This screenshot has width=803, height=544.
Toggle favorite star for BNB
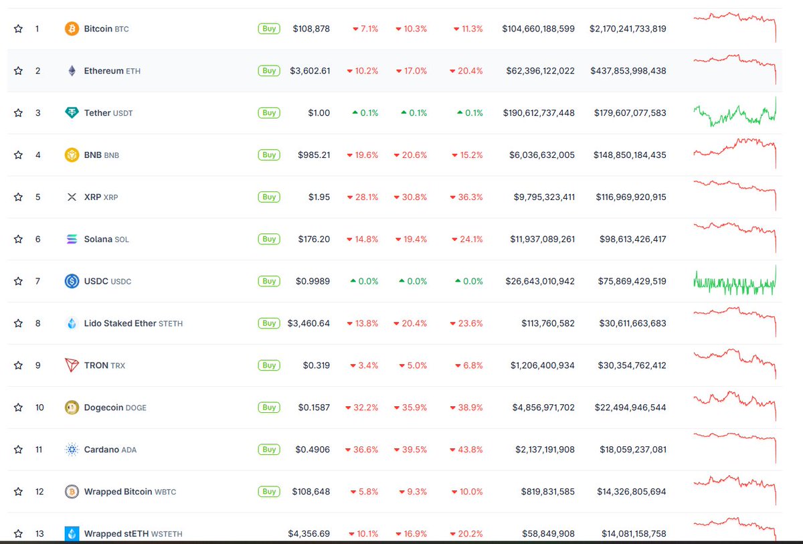19,155
